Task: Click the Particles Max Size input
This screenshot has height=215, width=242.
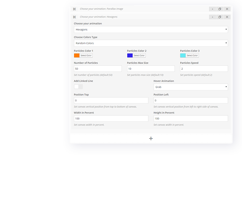Action: (x=151, y=69)
